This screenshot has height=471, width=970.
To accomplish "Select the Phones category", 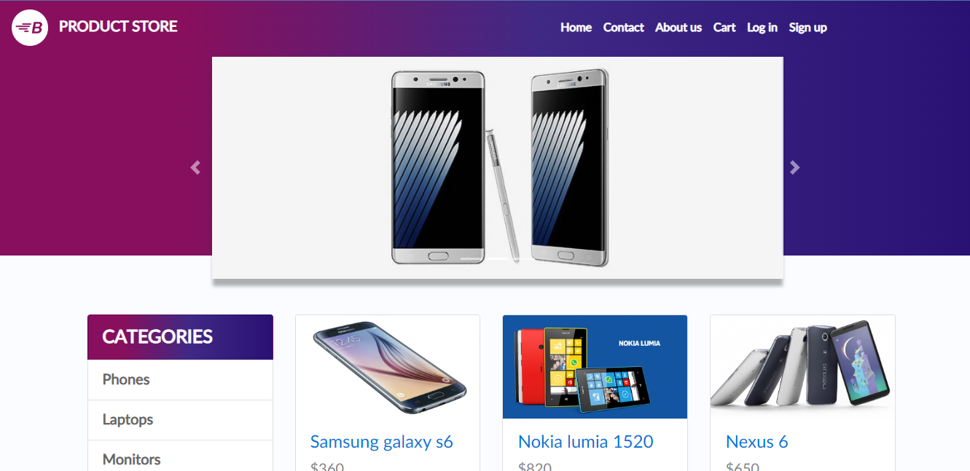I will coord(180,380).
